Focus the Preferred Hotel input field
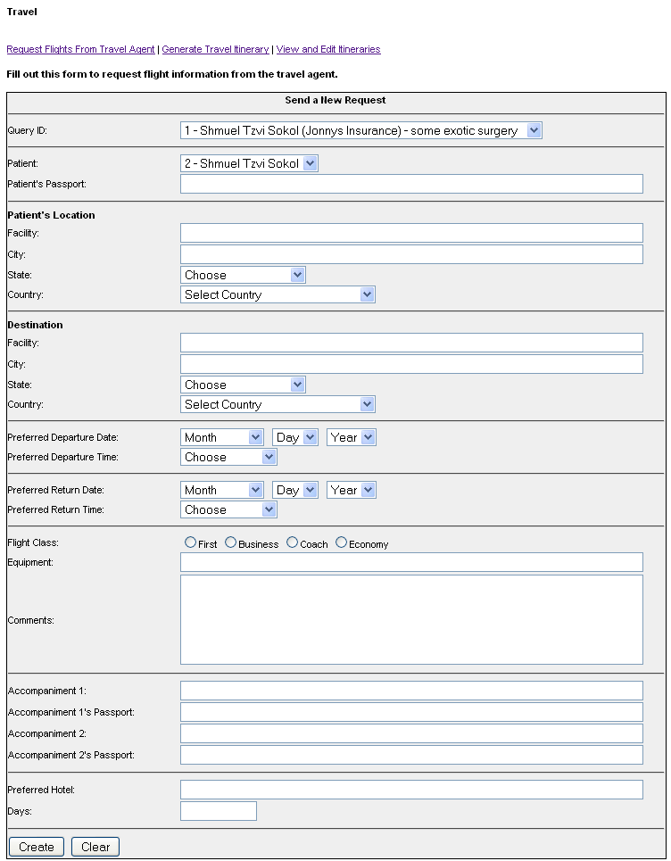The width and height of the screenshot is (671, 861). click(411, 790)
